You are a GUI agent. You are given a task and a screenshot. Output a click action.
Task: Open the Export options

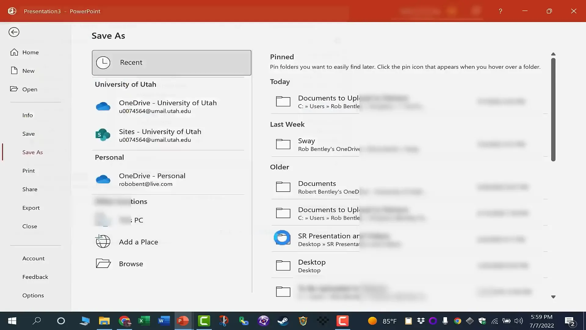[x=31, y=208]
